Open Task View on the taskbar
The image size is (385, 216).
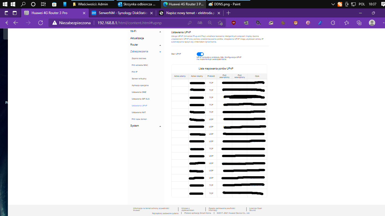tap(43, 4)
